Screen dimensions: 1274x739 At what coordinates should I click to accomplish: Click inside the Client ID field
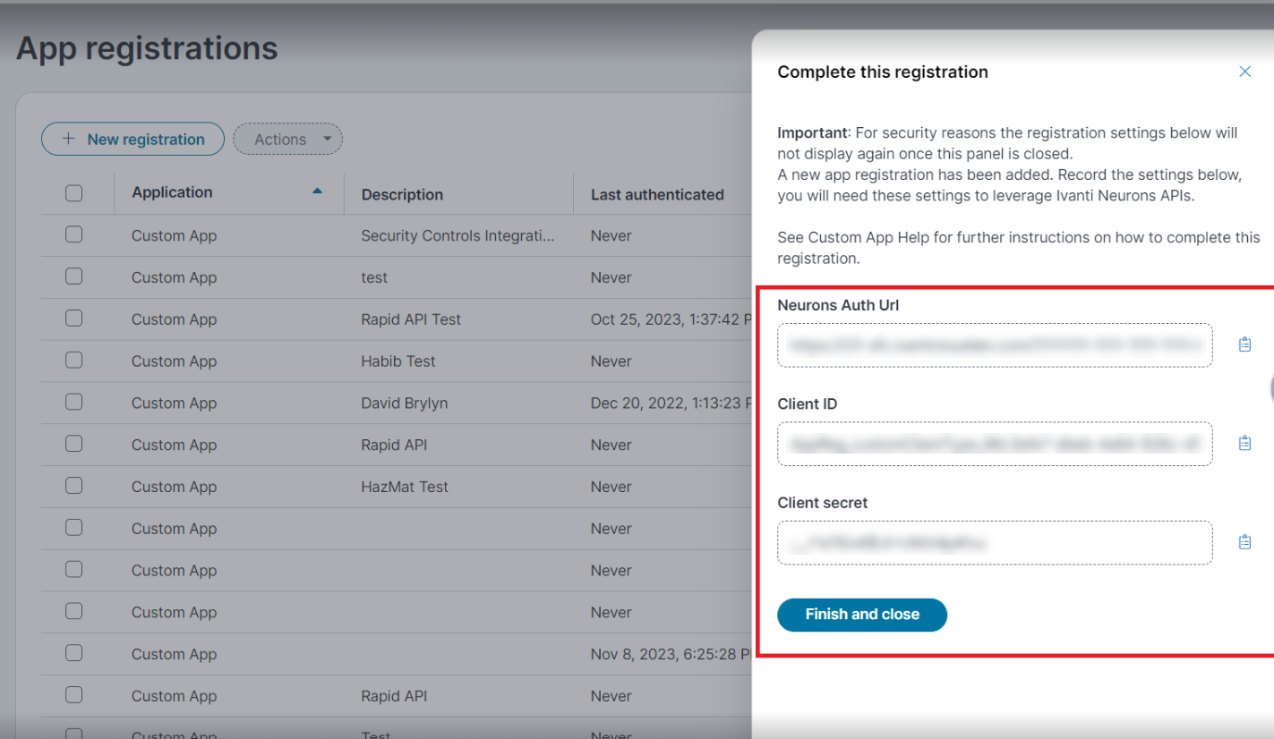(994, 444)
